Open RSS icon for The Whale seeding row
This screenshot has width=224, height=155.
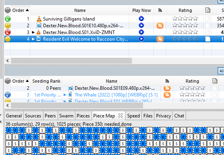167,95
